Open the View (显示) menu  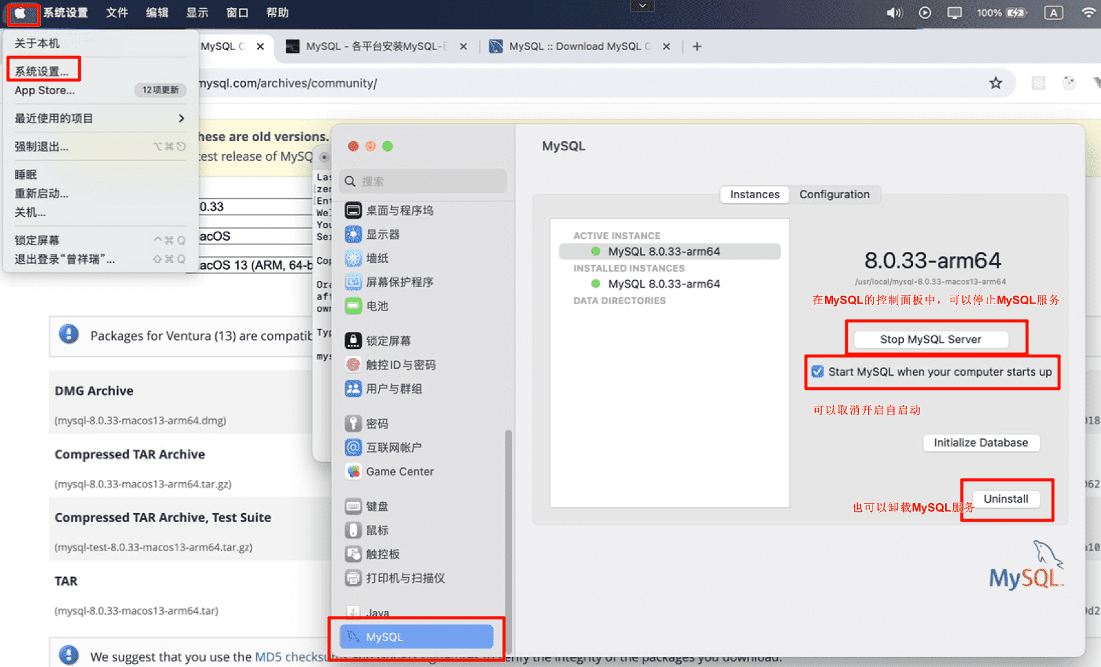tap(197, 13)
